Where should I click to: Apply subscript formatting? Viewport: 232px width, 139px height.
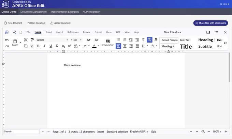click(x=63, y=46)
